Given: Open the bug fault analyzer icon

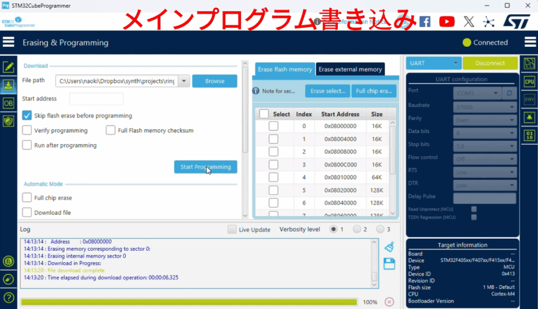Looking at the screenshot, I should (529, 118).
